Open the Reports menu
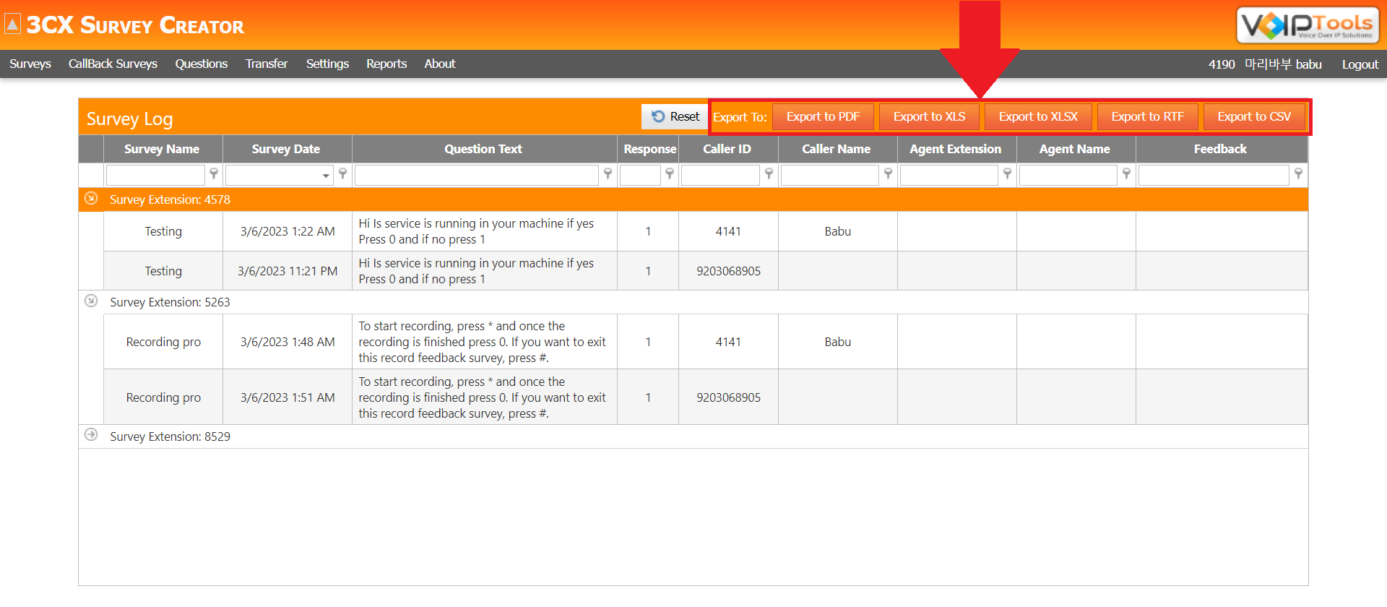 tap(386, 64)
